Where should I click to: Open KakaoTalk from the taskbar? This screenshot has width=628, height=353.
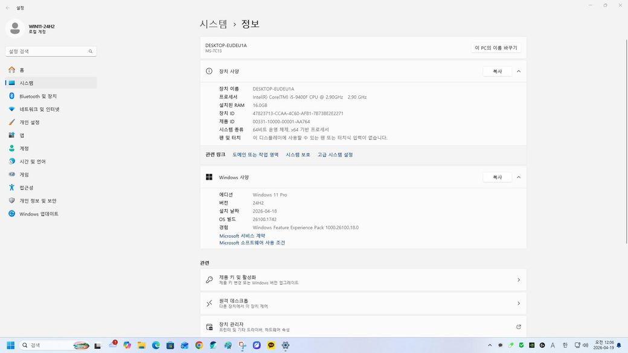271,345
